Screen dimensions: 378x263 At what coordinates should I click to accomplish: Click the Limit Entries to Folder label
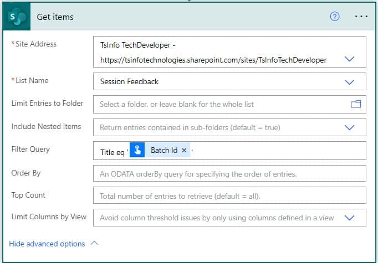pos(47,103)
